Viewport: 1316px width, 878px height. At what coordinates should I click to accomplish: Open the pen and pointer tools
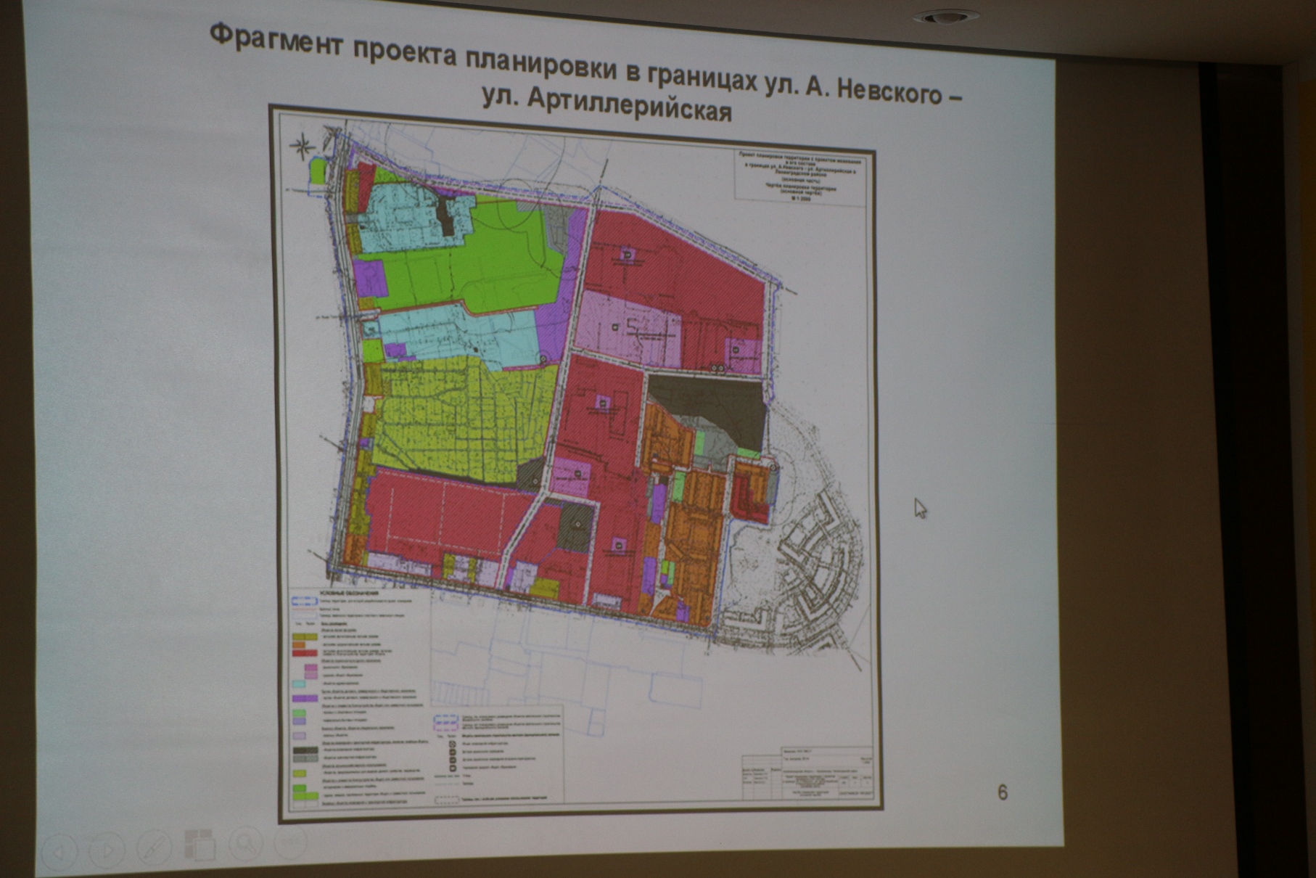[x=153, y=848]
